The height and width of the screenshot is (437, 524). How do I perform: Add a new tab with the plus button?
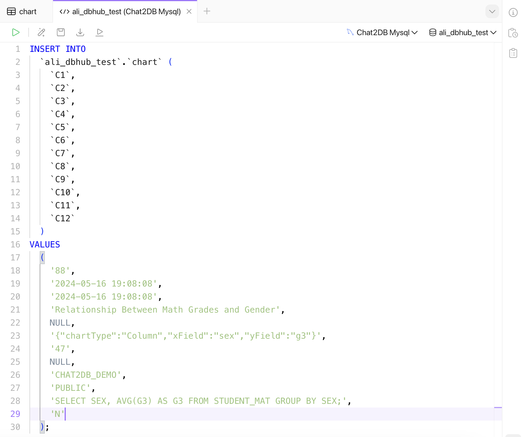[x=207, y=11]
